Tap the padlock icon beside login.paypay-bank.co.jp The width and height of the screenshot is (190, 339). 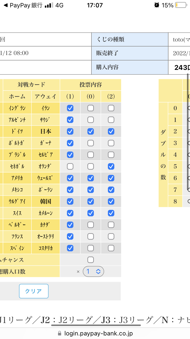click(x=60, y=333)
